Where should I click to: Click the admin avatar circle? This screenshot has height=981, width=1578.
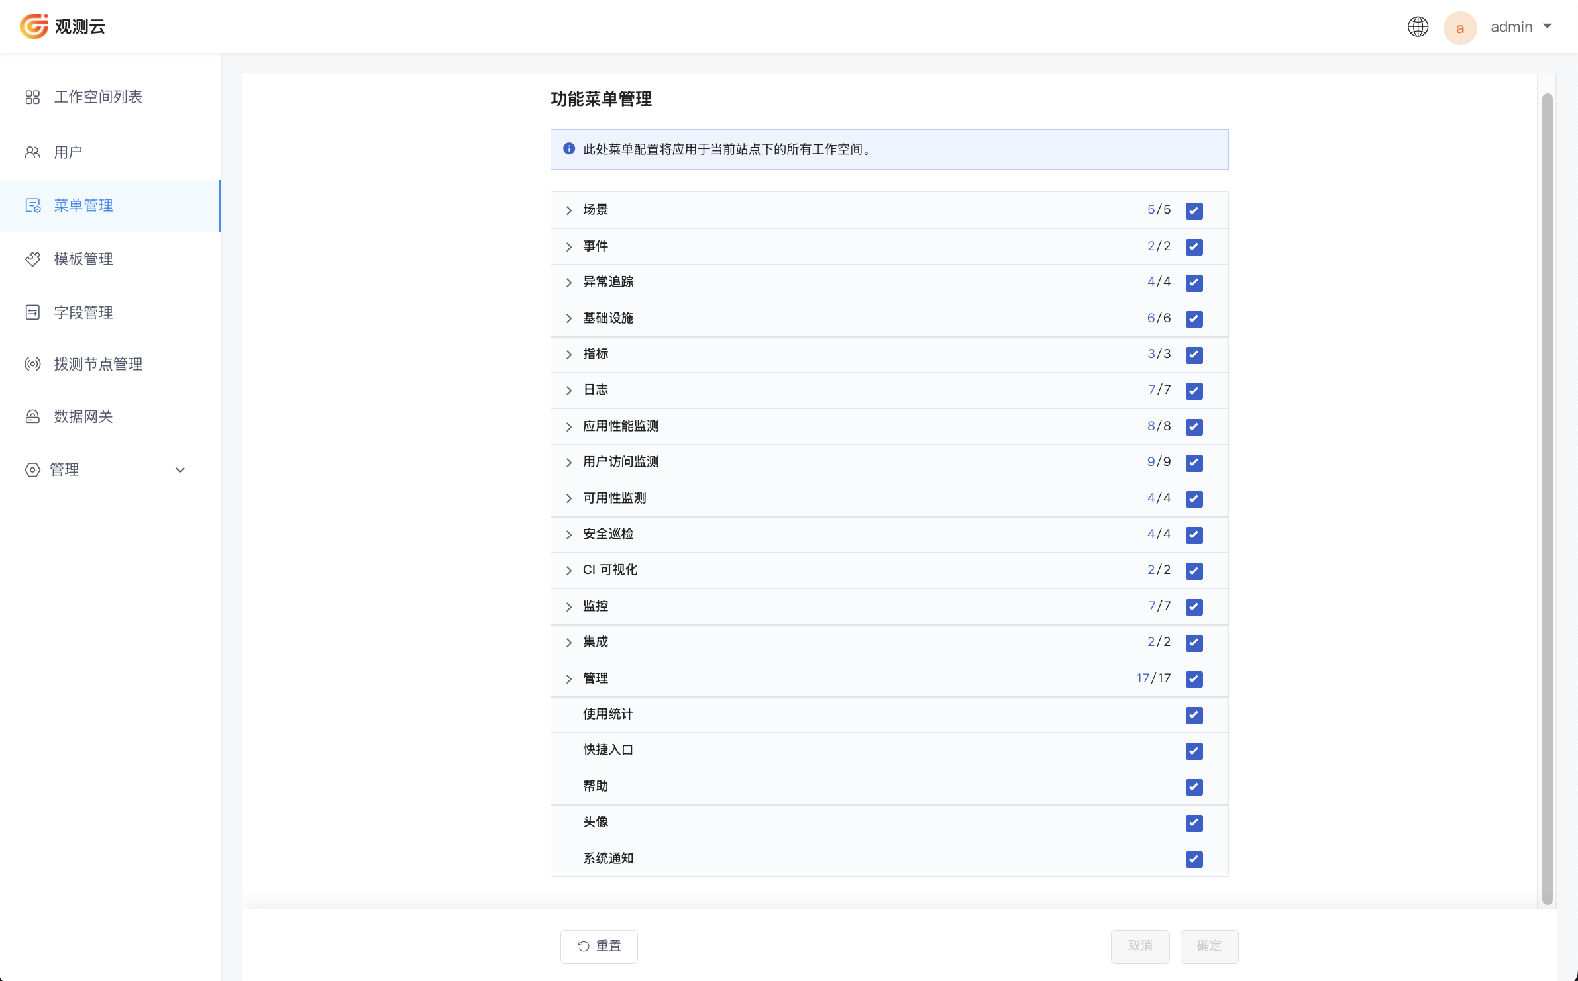1460,28
